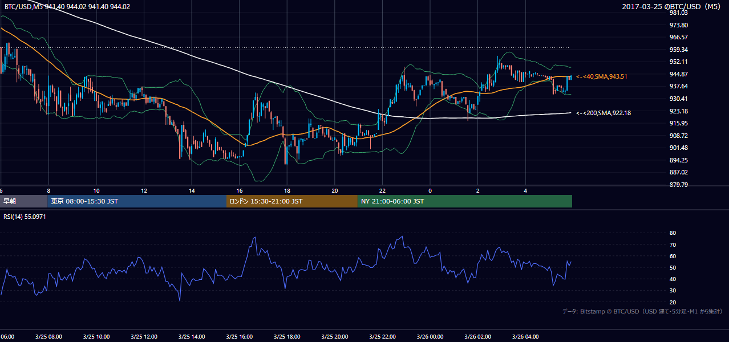Click the 3/25 16:00 time axis label
Screen dimensions: 729x342
point(239,337)
